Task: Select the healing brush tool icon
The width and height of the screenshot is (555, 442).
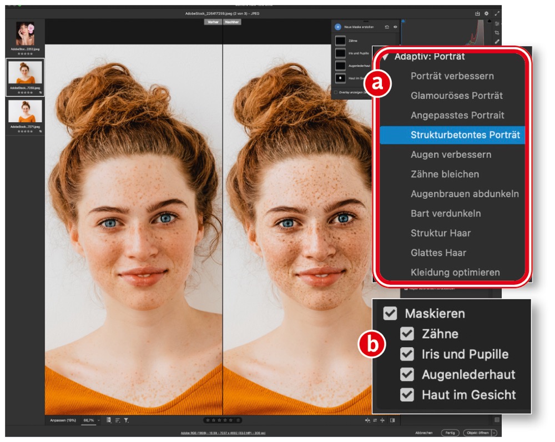Action: tap(497, 41)
